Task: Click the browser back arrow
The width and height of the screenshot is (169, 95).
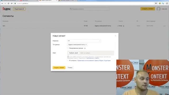Action: (2, 3)
